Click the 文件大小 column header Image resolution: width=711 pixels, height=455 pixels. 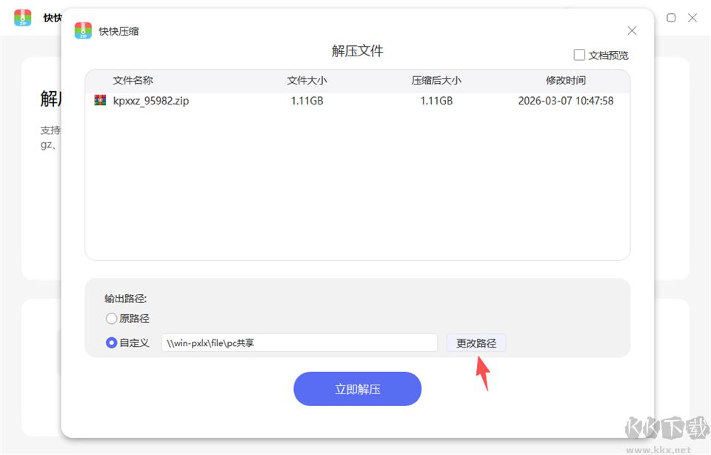point(306,80)
